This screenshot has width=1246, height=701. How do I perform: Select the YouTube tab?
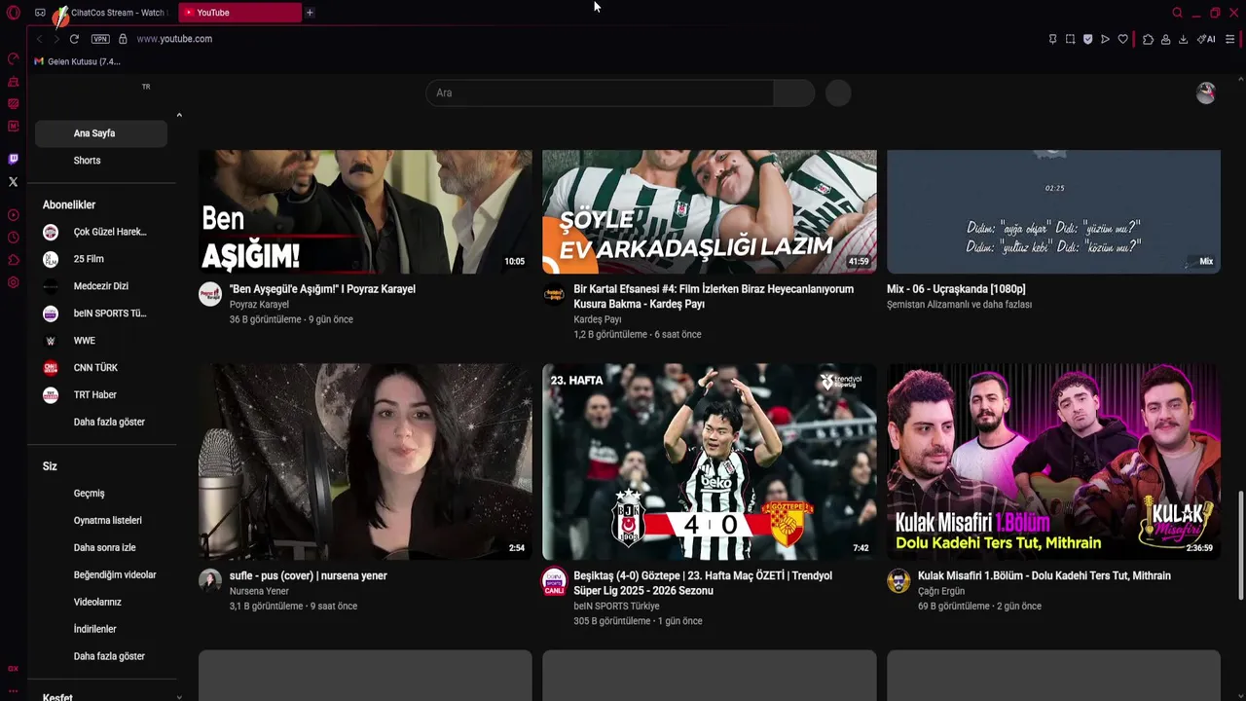[x=241, y=13]
